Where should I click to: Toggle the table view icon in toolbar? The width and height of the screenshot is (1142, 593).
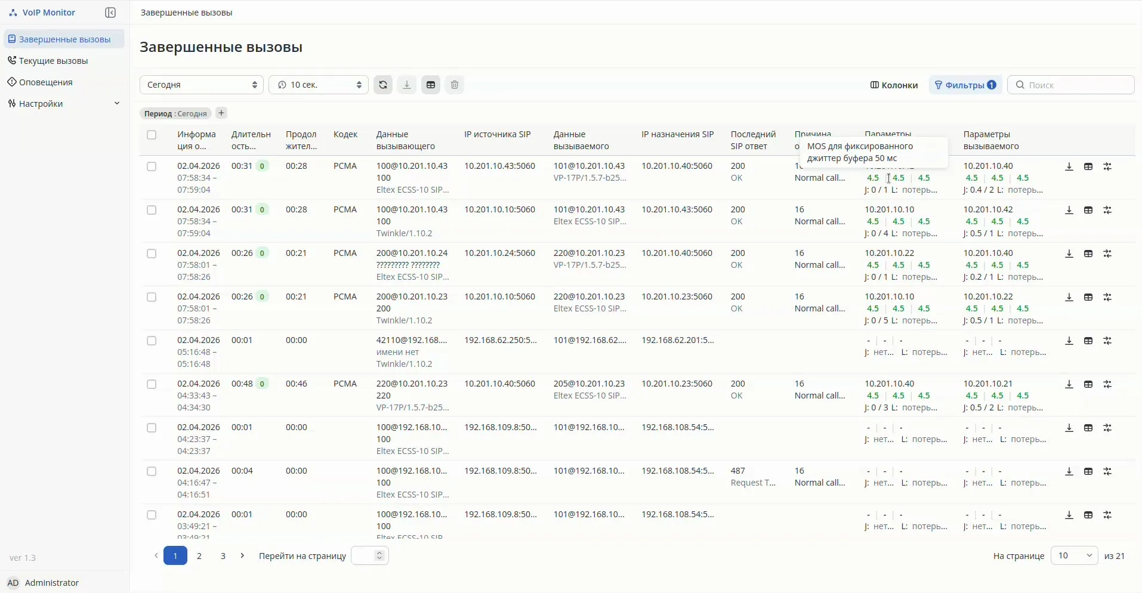[431, 85]
